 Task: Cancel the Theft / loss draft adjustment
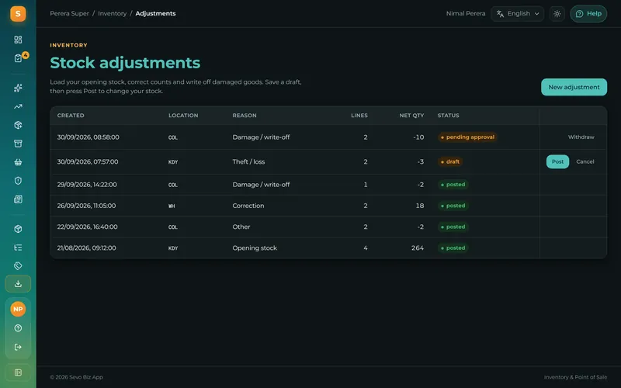click(585, 161)
